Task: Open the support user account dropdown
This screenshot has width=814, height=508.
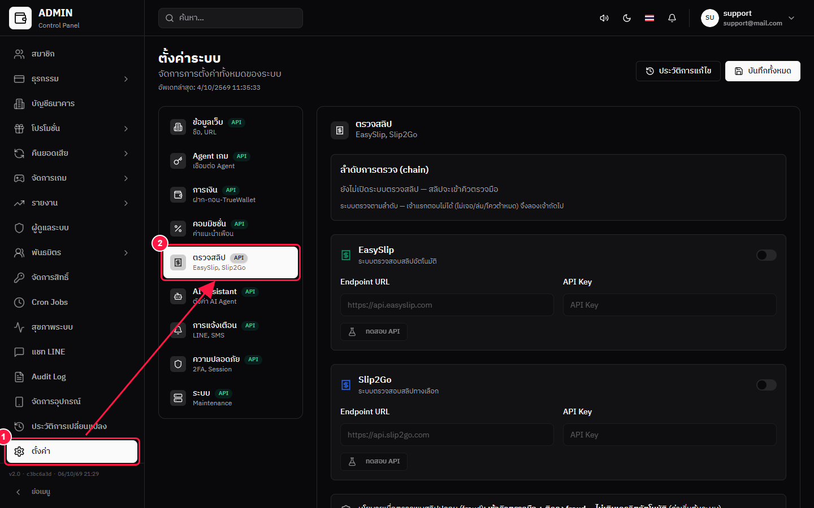Action: click(748, 18)
